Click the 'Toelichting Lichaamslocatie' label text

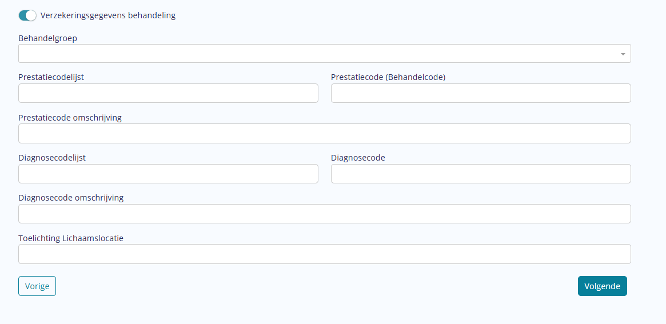coord(71,238)
